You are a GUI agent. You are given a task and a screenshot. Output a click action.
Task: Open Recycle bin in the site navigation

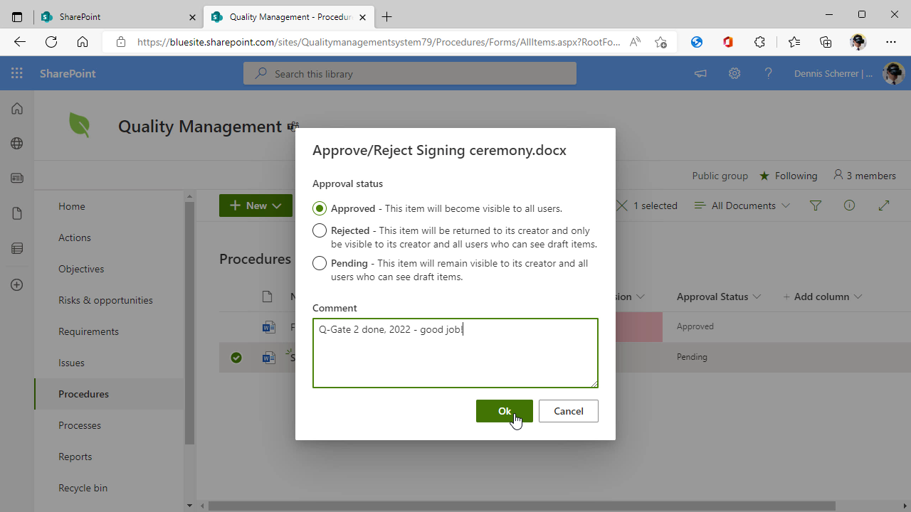83,488
